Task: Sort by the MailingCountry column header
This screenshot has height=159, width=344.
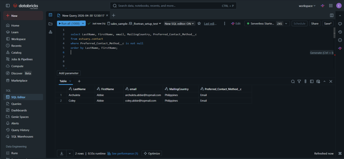Action: coord(180,89)
